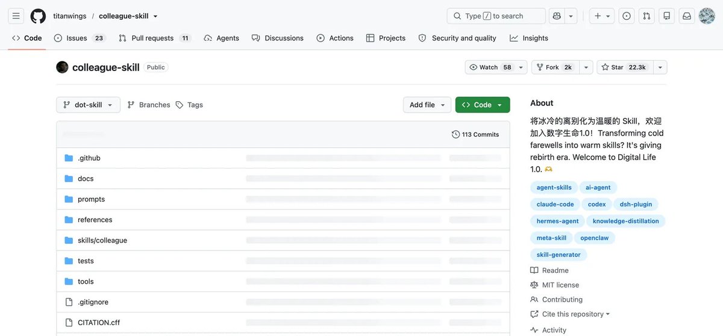Open the Readme link in About

click(x=549, y=270)
